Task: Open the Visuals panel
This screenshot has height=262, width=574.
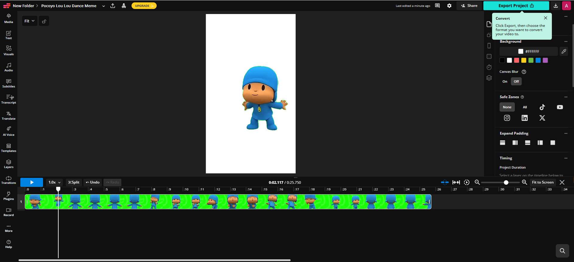Action: click(8, 51)
